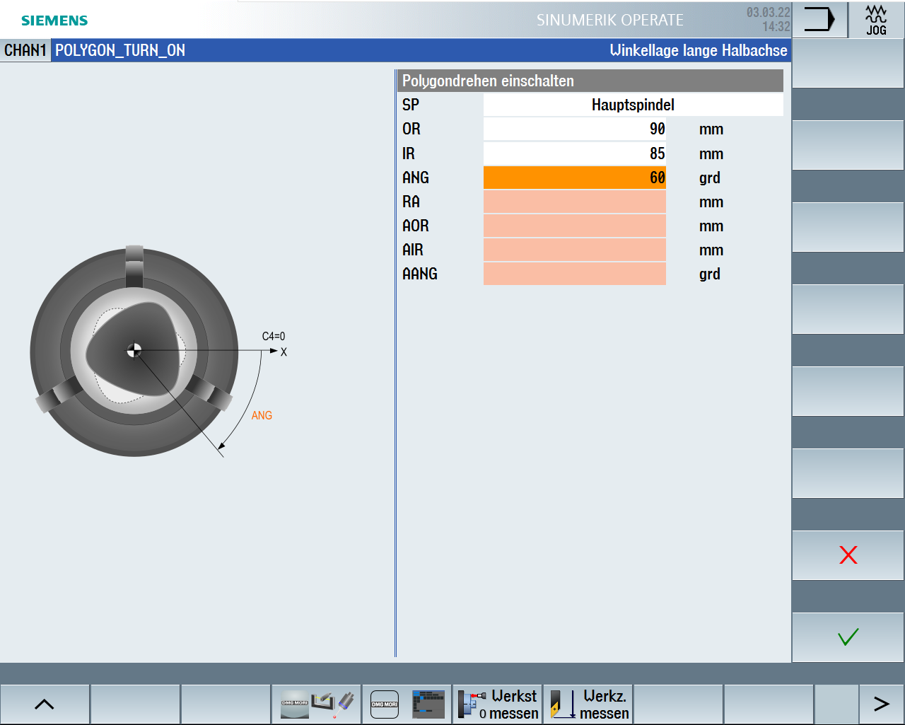The width and height of the screenshot is (905, 725).
Task: Click the mm unit in the OR row
Action: pyautogui.click(x=711, y=129)
